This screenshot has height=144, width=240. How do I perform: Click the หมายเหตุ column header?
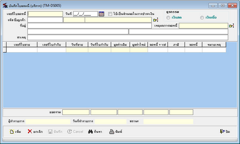(214, 44)
